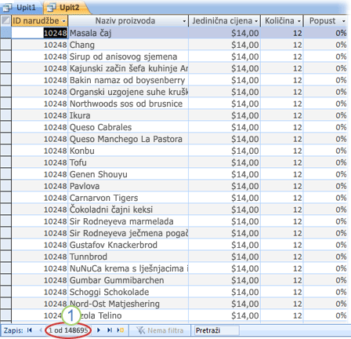Go to next record arrow
The width and height of the screenshot is (351, 339).
[x=99, y=330]
